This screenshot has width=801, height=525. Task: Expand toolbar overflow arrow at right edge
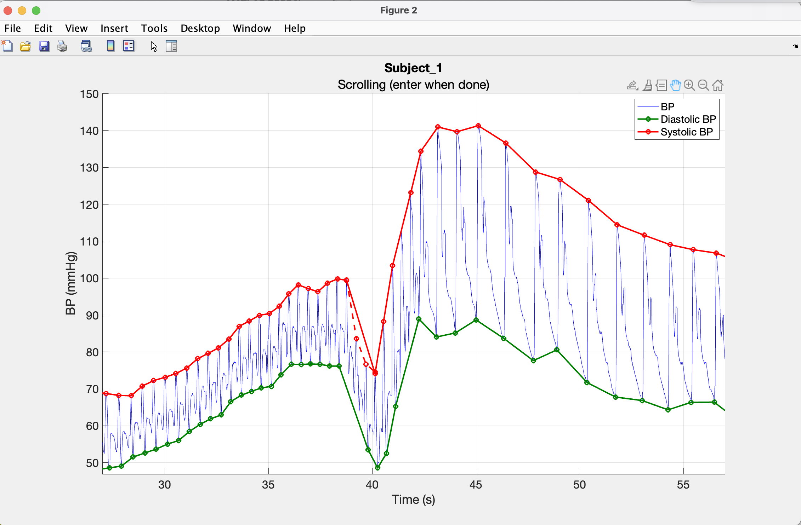[796, 46]
